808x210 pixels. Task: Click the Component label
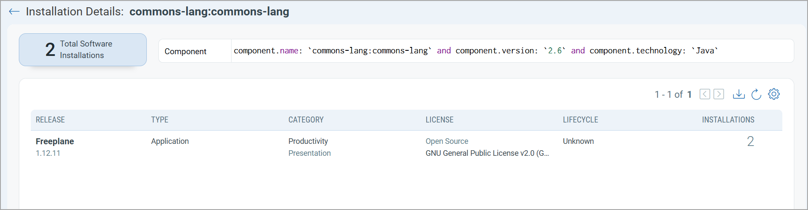click(x=185, y=51)
